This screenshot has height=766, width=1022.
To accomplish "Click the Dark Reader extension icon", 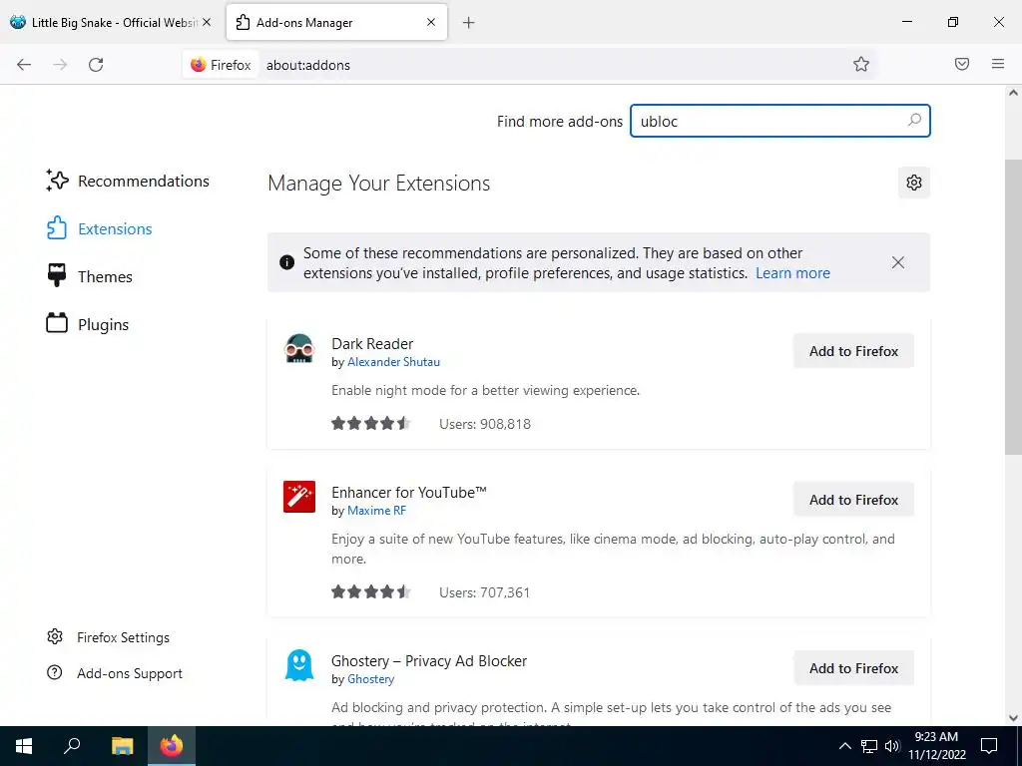I will pos(299,349).
